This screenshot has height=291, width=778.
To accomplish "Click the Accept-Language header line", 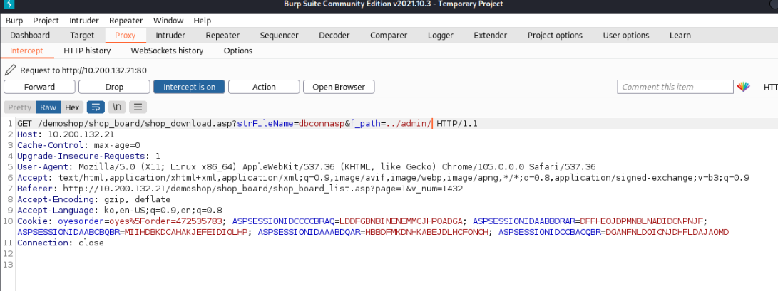I will tap(120, 211).
